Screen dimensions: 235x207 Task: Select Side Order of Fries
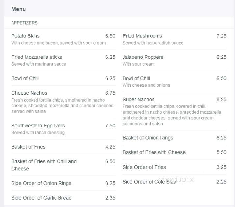[x=144, y=167]
